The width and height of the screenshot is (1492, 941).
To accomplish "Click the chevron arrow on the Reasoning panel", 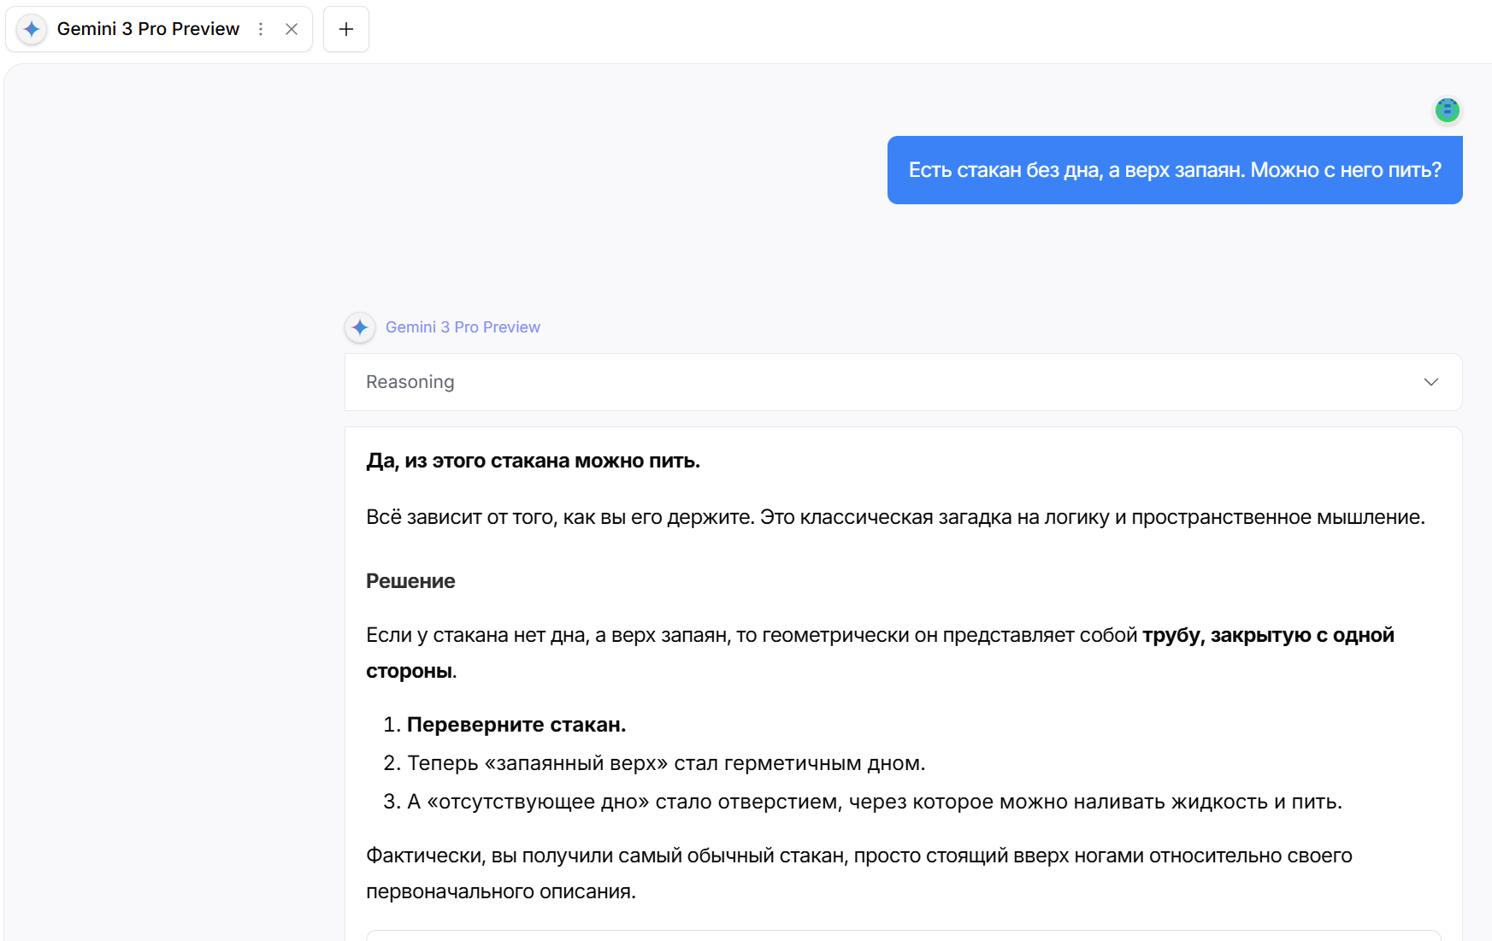I will coord(1430,382).
